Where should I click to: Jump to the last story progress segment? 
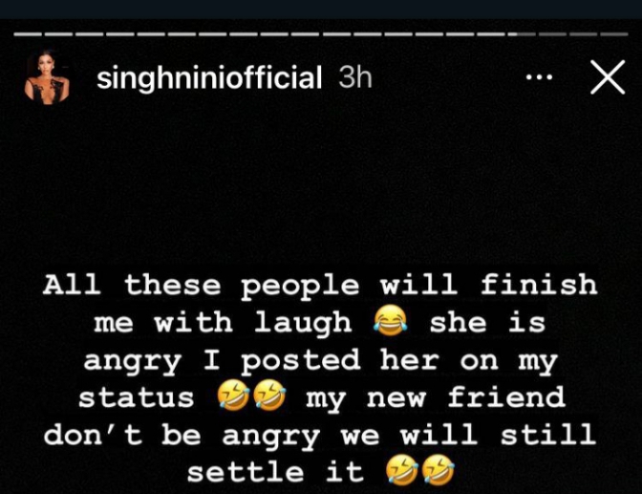click(x=614, y=34)
